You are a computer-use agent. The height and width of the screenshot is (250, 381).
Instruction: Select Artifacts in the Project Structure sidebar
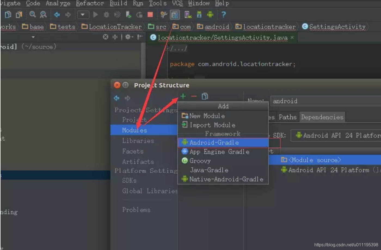tap(138, 162)
